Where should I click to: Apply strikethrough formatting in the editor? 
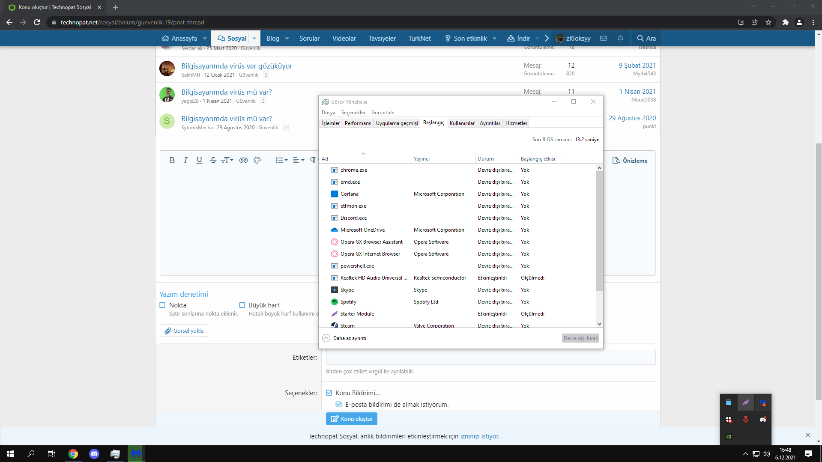pos(213,160)
